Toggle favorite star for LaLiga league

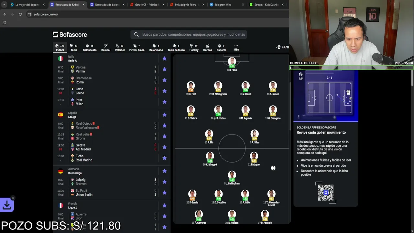(x=164, y=115)
